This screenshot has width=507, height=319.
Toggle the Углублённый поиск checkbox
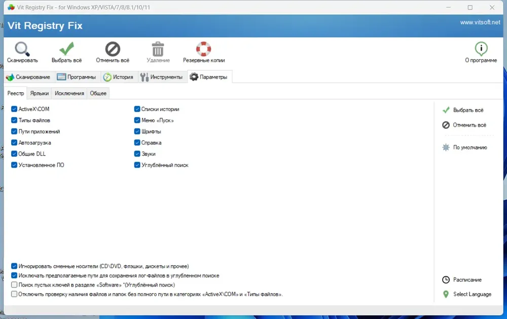pyautogui.click(x=137, y=165)
